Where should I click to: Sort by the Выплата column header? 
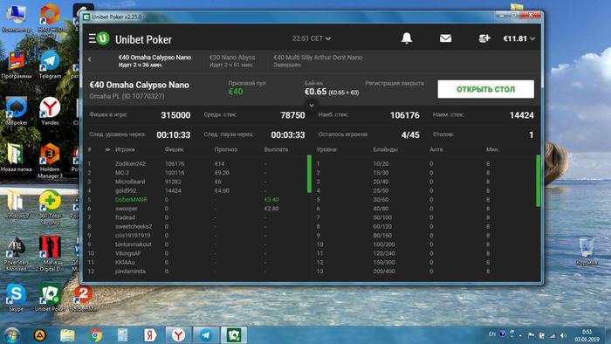[276, 149]
